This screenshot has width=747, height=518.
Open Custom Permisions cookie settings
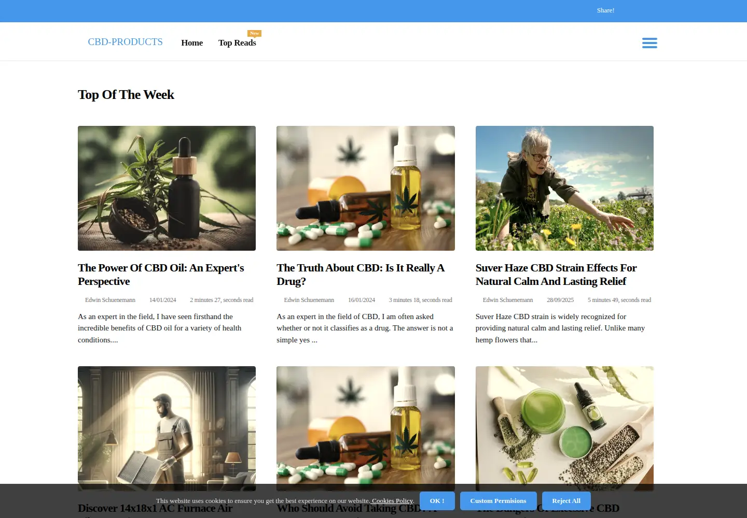click(x=498, y=501)
